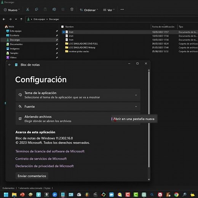Go back using Notepad settings back arrow
The image size is (198, 198).
[x=10, y=65]
